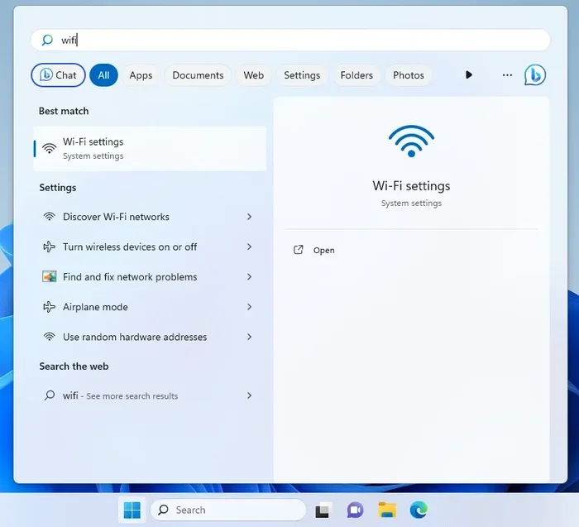Screen dimensions: 579x527
Task: Click search icon beside wifi web result
Action: 49,395
